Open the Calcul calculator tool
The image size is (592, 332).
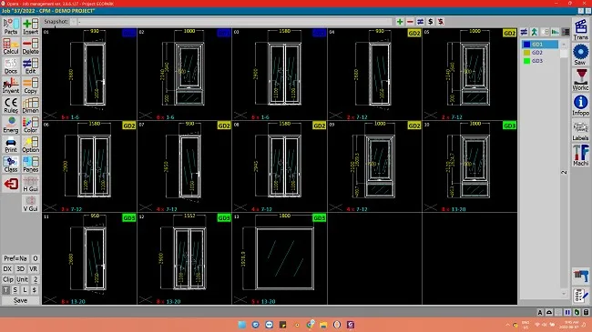point(11,46)
